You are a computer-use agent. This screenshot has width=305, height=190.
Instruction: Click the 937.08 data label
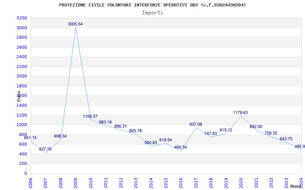tap(196, 124)
